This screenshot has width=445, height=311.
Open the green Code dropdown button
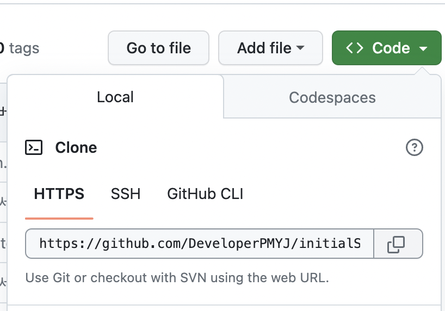[x=387, y=48]
